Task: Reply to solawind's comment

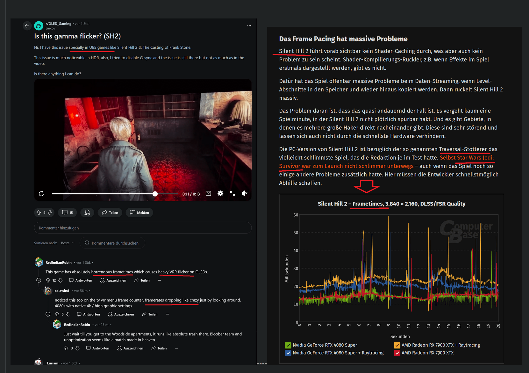Action: 89,314
